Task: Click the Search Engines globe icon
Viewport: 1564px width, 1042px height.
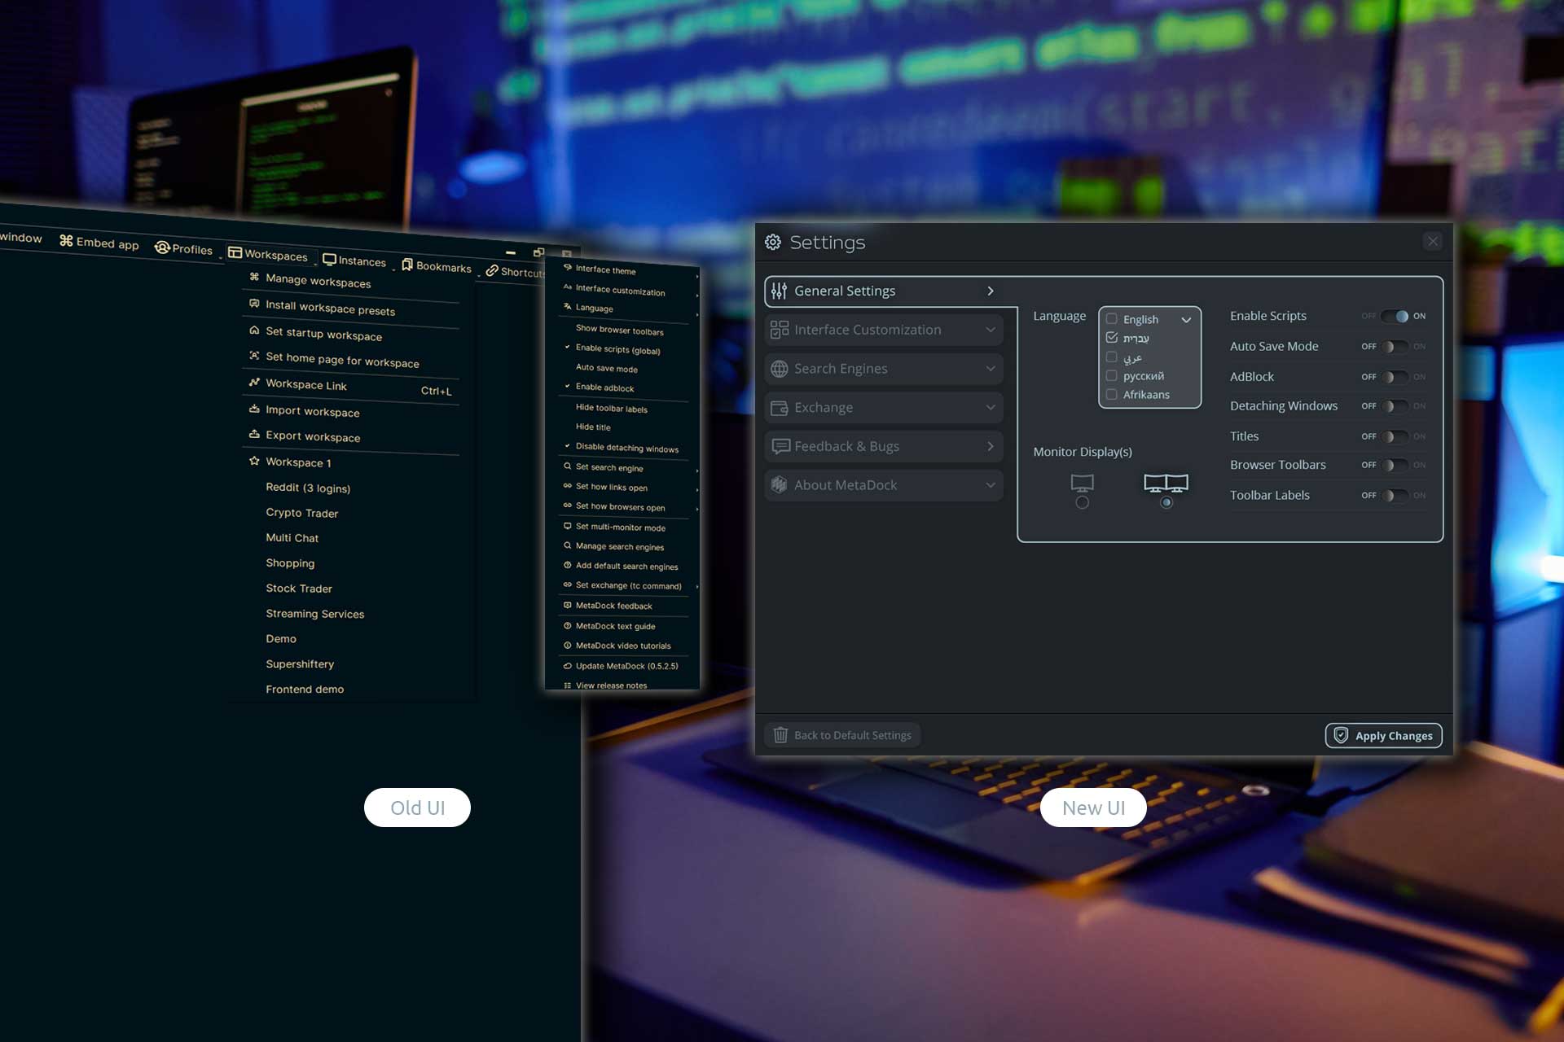Action: 779,369
